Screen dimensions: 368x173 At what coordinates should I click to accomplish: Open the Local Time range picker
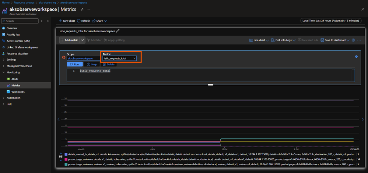tap(331, 21)
